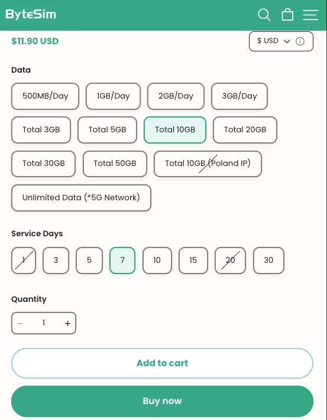Click the Buy now button

[162, 401]
